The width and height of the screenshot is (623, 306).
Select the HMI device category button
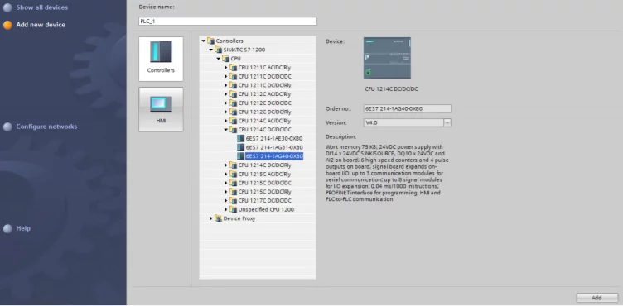(161, 109)
